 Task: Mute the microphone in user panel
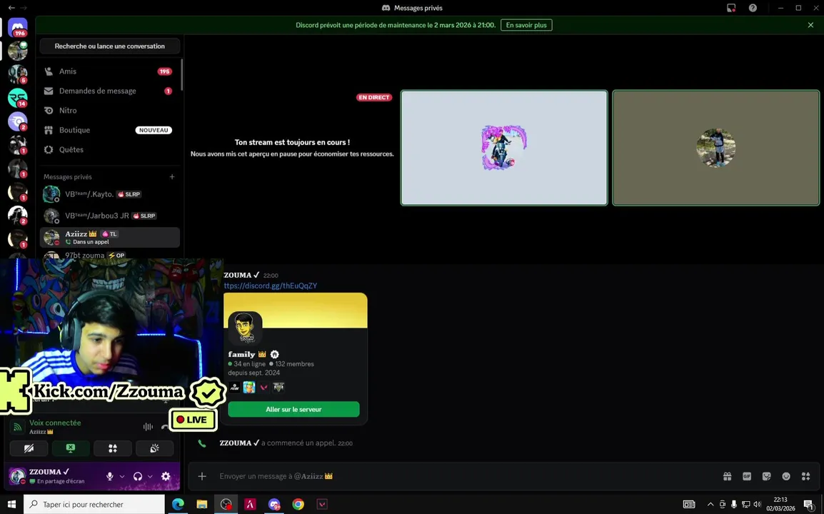(x=110, y=476)
